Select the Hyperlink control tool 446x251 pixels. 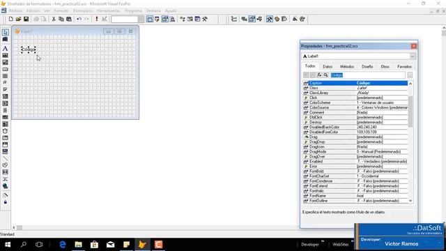click(5, 186)
